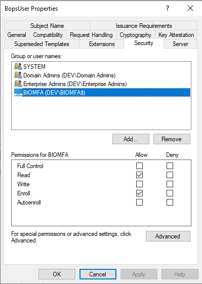Screen dimensions: 202x284
Task: Click the SYSTEM group icon
Action: (x=18, y=66)
